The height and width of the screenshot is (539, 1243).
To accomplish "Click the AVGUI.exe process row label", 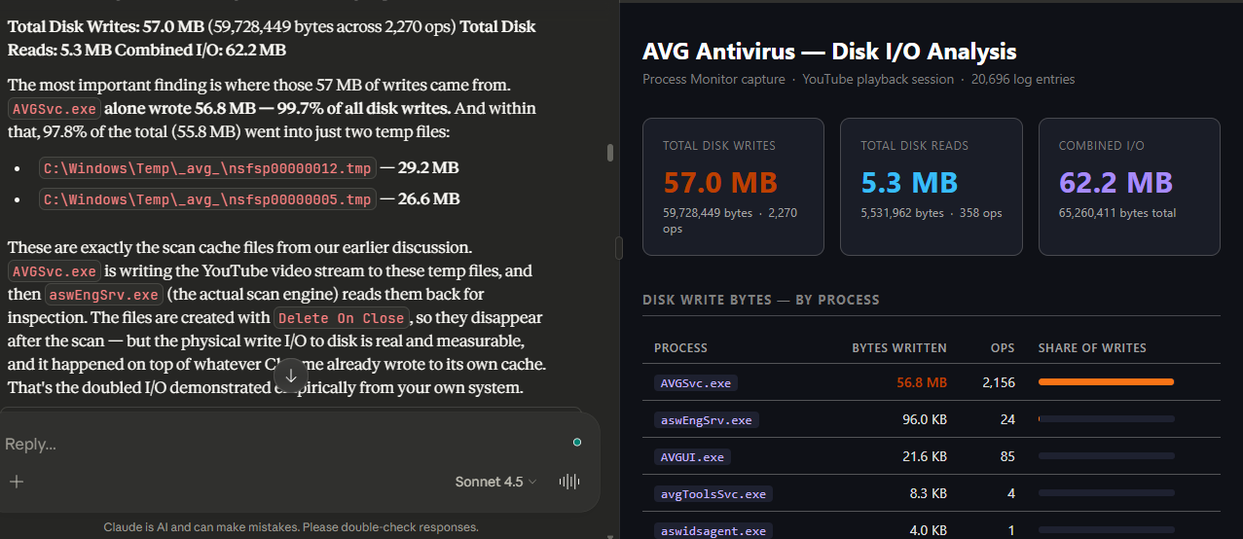I will [x=692, y=456].
